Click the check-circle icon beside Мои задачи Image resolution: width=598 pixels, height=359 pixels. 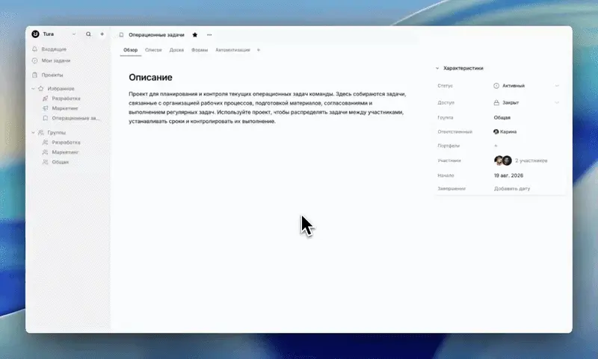tap(34, 60)
